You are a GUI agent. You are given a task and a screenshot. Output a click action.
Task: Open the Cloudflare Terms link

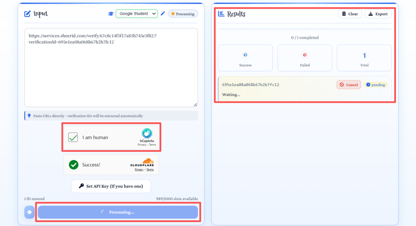pos(150,169)
